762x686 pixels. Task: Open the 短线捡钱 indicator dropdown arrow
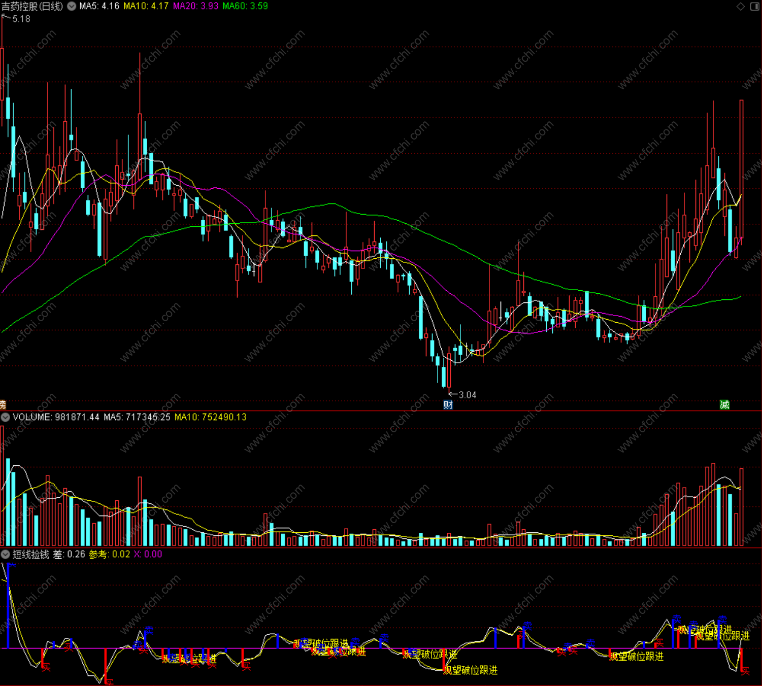click(5, 554)
